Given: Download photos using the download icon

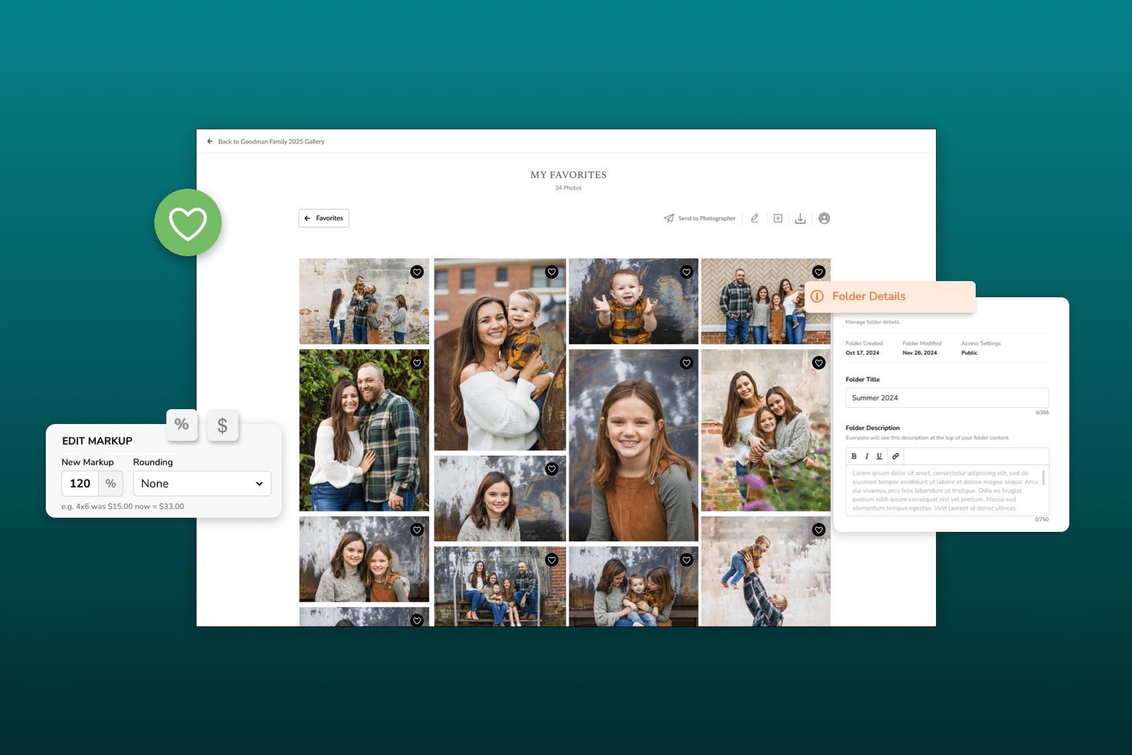Looking at the screenshot, I should (x=800, y=218).
